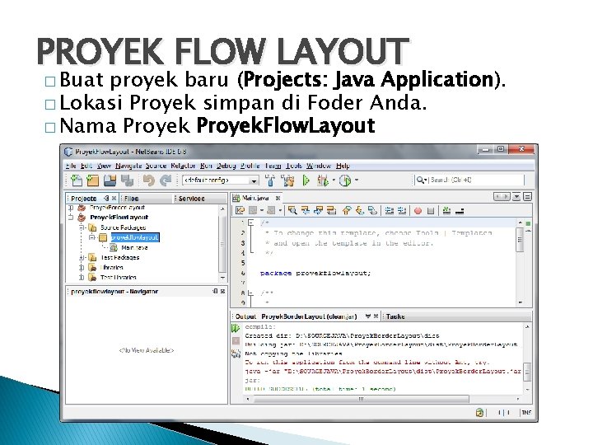This screenshot has height=445, width=593.
Task: Click the Uncomment icon in editor toolbar
Action: 460,211
